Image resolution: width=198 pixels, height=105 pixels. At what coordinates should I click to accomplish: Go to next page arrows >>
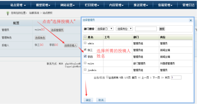tap(162, 78)
